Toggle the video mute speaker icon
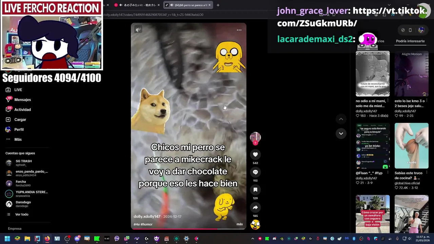434x244 pixels. 138,30
